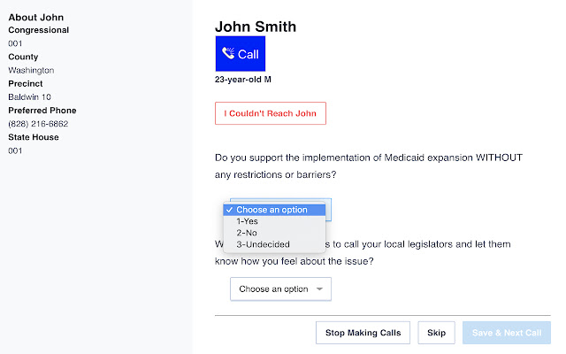The width and height of the screenshot is (566, 354).
Task: Skip this contact
Action: point(436,333)
